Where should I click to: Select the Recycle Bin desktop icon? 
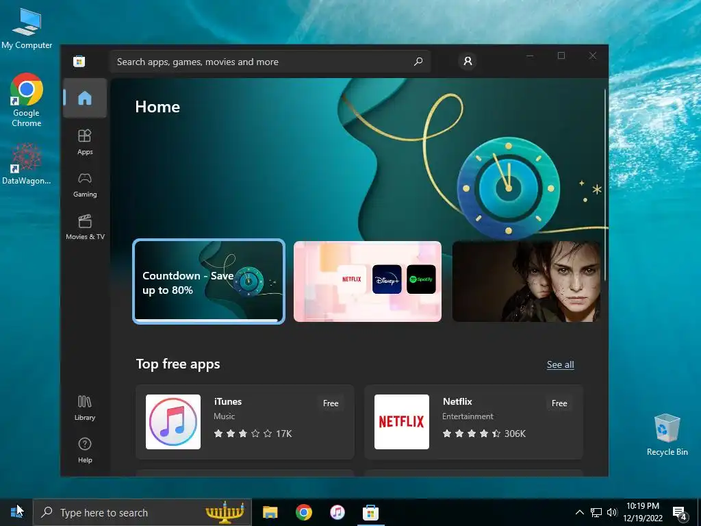[667, 435]
